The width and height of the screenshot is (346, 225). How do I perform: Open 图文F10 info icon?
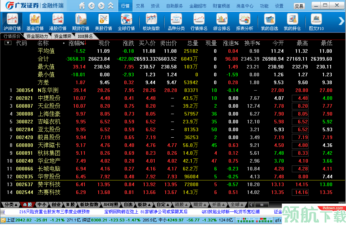tap(316, 22)
